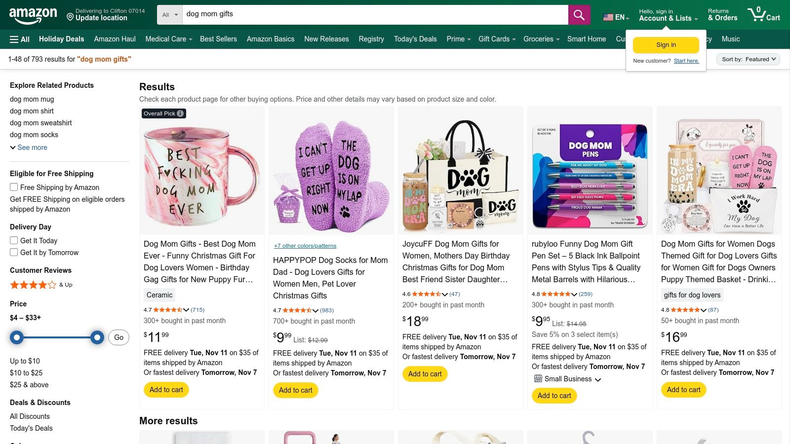Click the Start here new customer link
Image resolution: width=790 pixels, height=444 pixels.
[x=686, y=61]
